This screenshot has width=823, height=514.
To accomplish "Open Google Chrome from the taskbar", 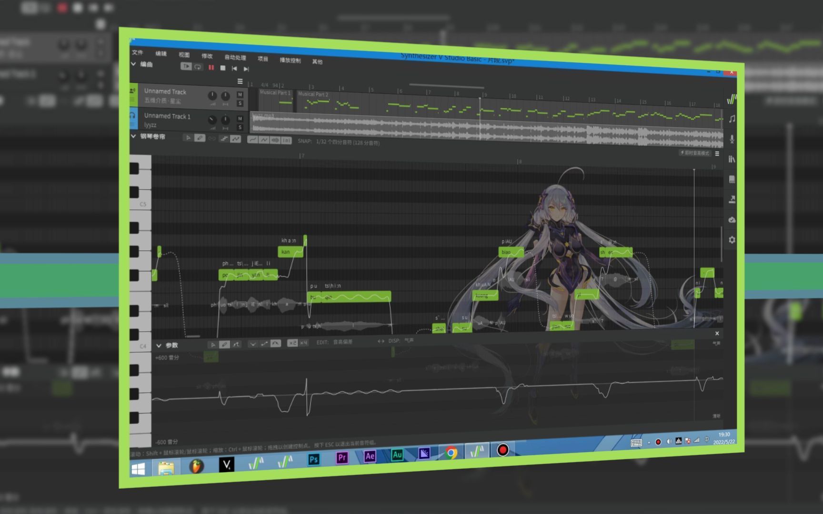I will point(452,453).
